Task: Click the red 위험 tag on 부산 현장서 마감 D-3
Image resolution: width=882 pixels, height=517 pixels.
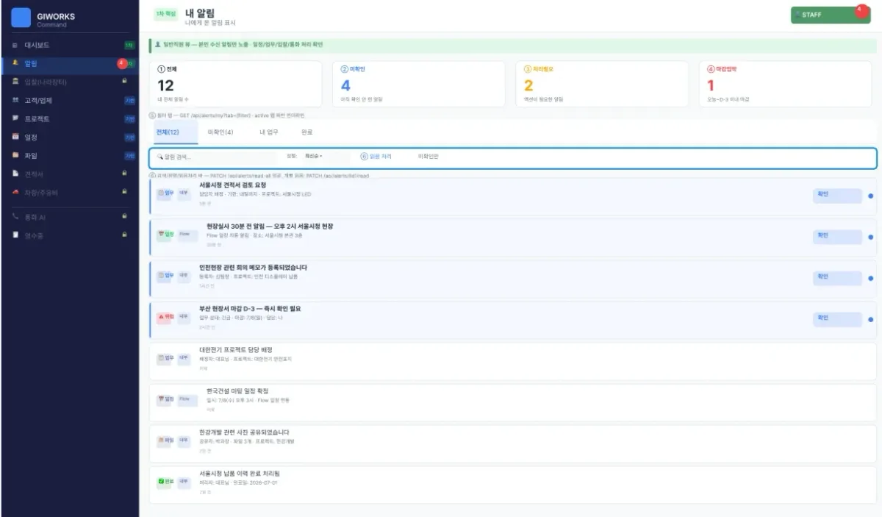Action: pyautogui.click(x=166, y=317)
